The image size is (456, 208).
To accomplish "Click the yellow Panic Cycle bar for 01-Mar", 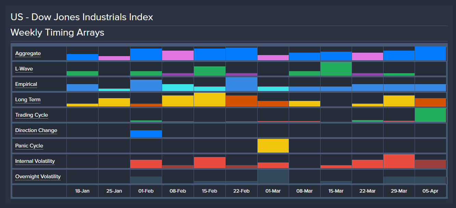I will [273, 146].
